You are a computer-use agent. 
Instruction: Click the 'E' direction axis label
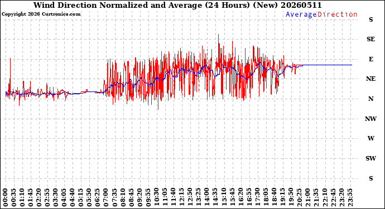370,59
